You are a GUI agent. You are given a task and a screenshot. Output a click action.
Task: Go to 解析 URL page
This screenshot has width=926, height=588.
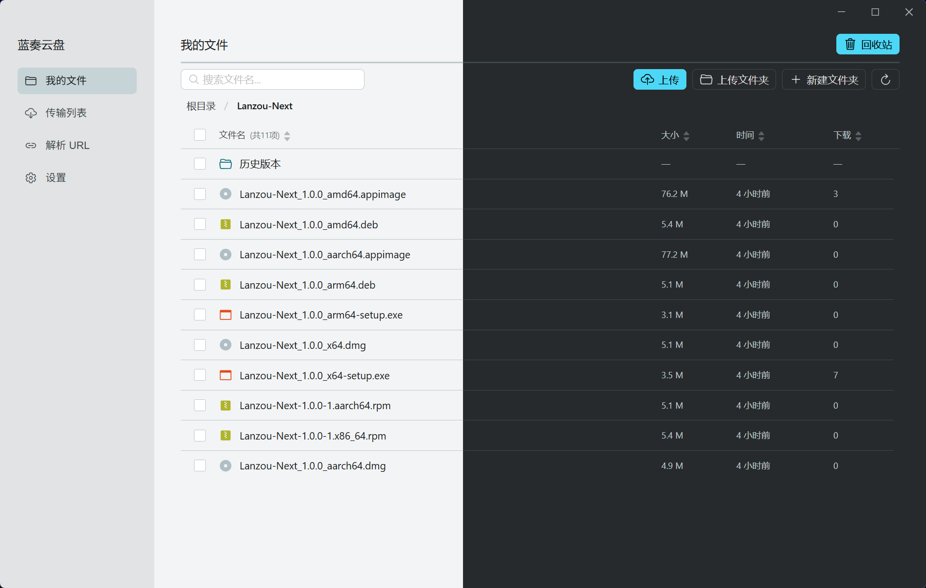pyautogui.click(x=77, y=146)
